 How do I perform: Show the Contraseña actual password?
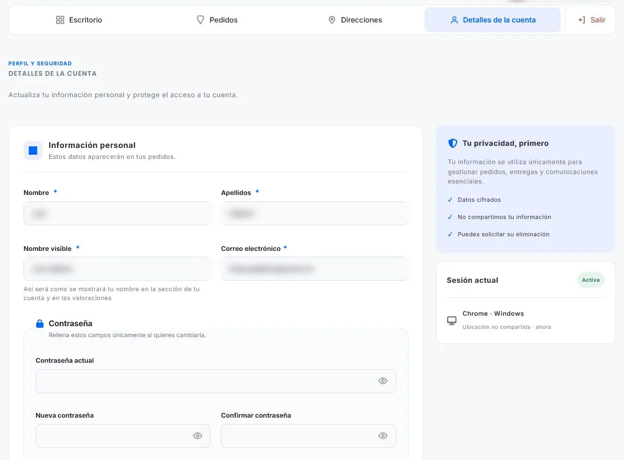pyautogui.click(x=383, y=381)
